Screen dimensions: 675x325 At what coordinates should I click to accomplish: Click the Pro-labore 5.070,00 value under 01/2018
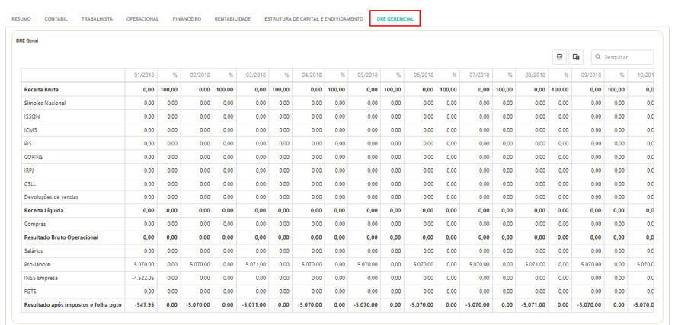[x=144, y=264]
